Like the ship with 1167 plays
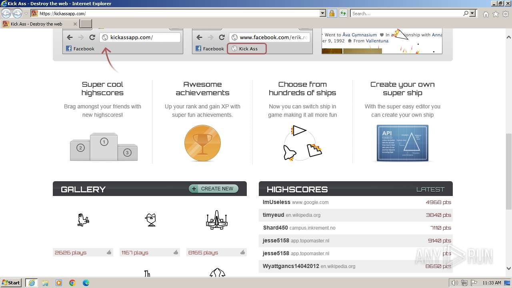512x288 pixels. [176, 252]
